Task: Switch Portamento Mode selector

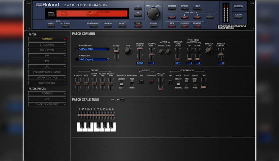Action: point(178,83)
